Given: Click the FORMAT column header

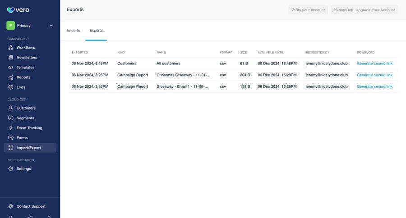Looking at the screenshot, I should pyautogui.click(x=226, y=53).
